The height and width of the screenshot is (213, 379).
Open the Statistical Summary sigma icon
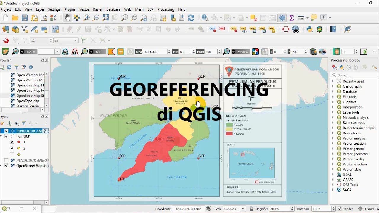(292, 18)
